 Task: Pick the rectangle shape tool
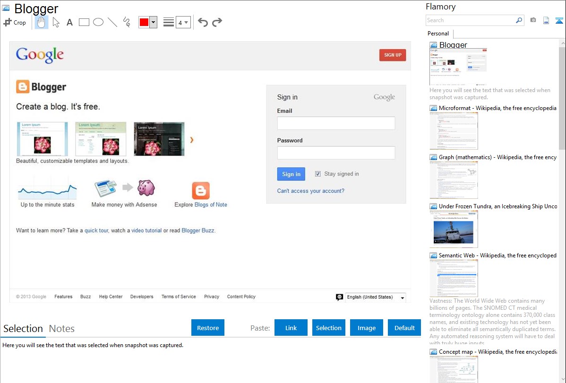(84, 22)
